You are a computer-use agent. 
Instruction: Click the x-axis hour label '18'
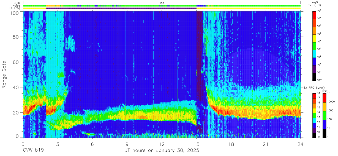[x=231, y=144]
